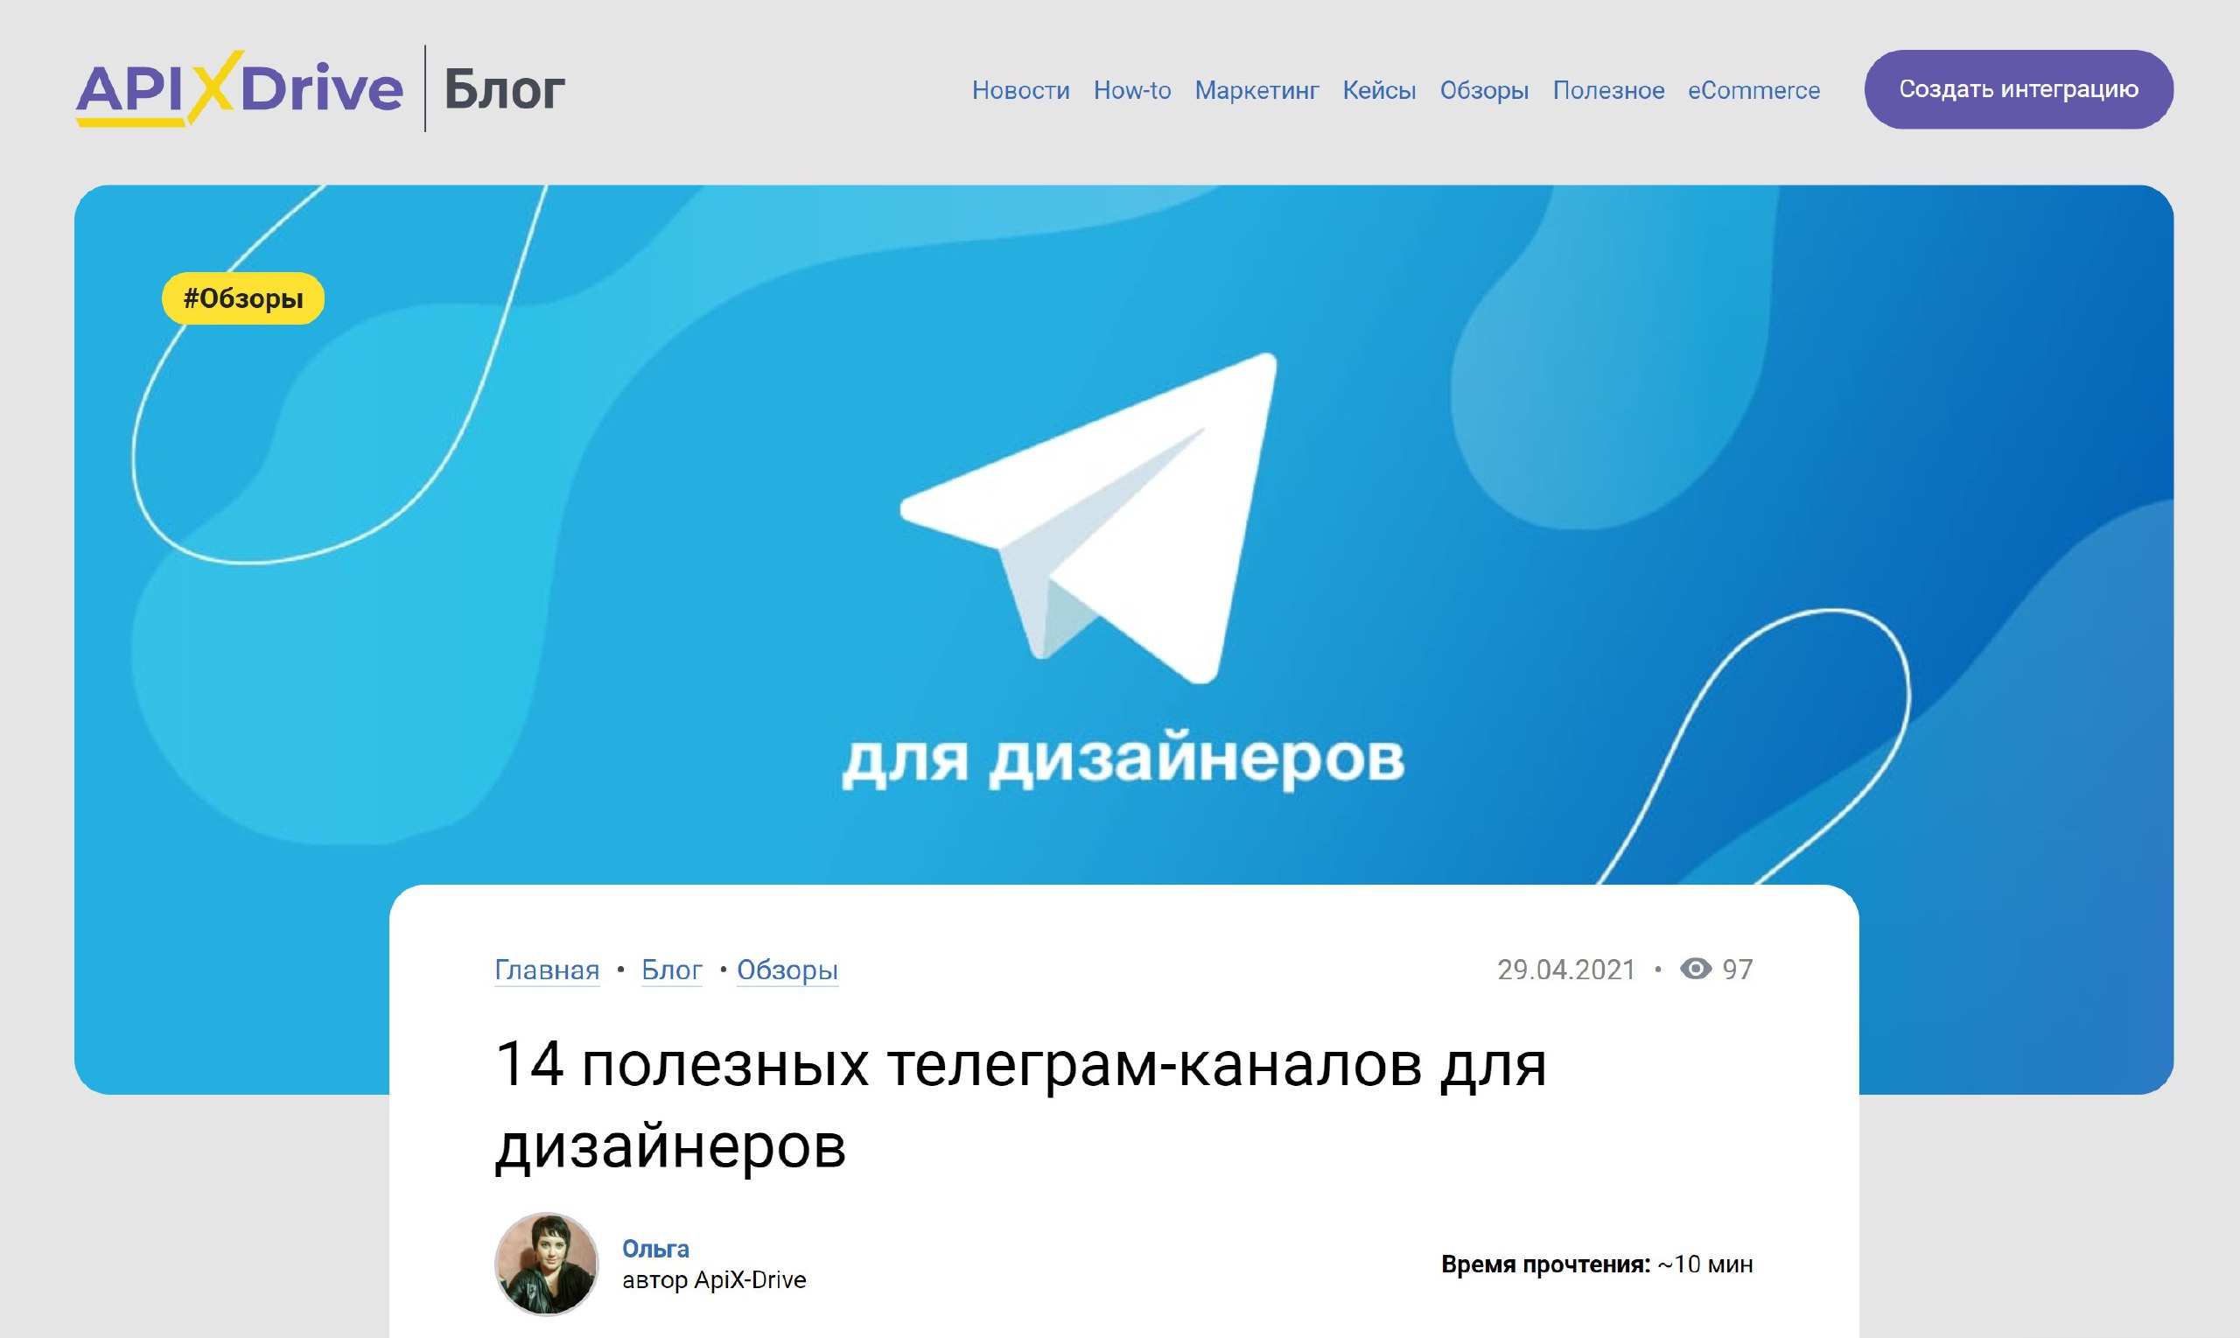Image resolution: width=2240 pixels, height=1338 pixels.
Task: Follow the Обзоры breadcrumb link
Action: tap(787, 970)
